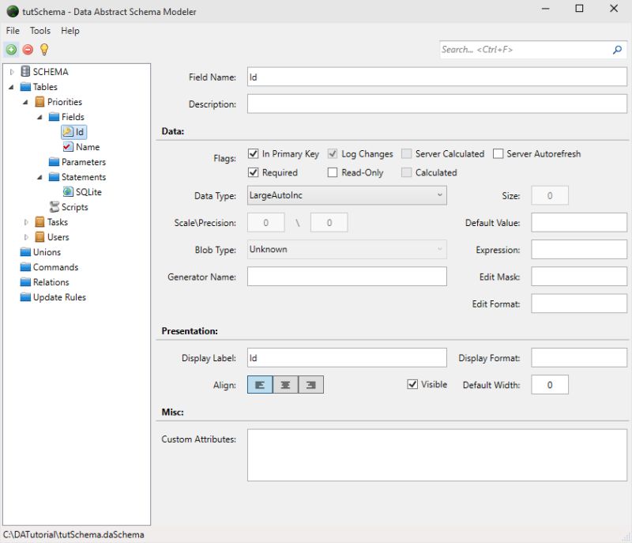Open the lightbulb tips toolbar icon

pos(44,49)
